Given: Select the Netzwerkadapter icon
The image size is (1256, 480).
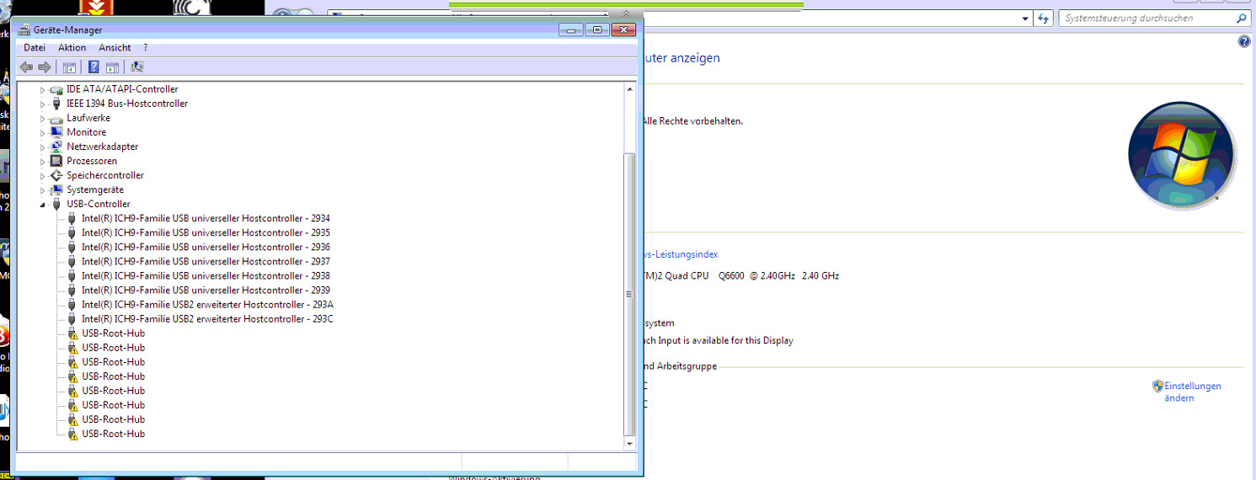Looking at the screenshot, I should 56,147.
